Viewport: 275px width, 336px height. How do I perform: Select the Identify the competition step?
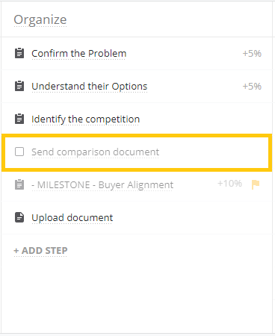(85, 119)
